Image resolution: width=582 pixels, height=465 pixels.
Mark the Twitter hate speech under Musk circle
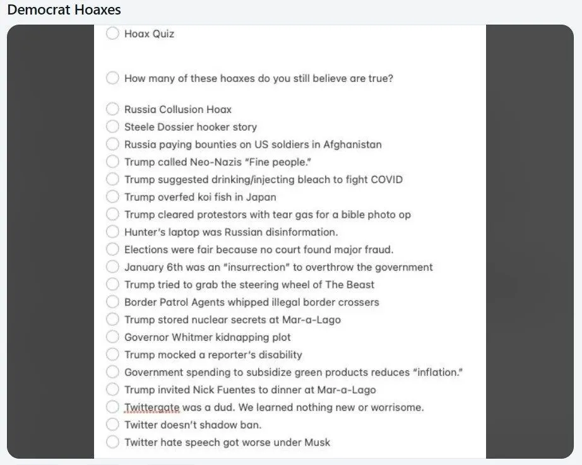pyautogui.click(x=112, y=442)
